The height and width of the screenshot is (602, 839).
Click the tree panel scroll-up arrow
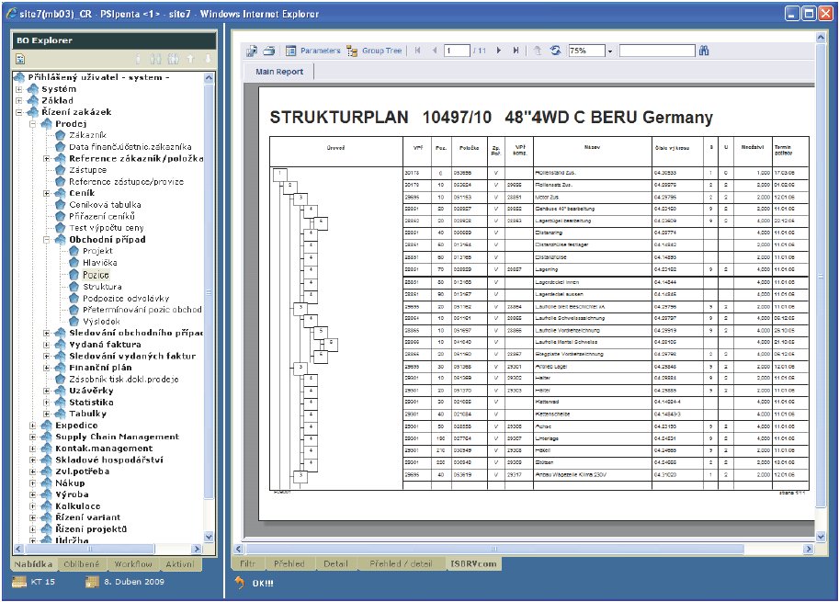point(209,77)
